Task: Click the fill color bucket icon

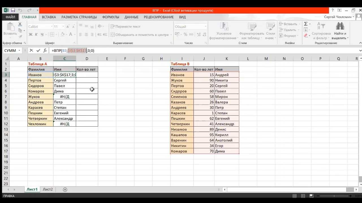Action: pyautogui.click(x=63, y=35)
